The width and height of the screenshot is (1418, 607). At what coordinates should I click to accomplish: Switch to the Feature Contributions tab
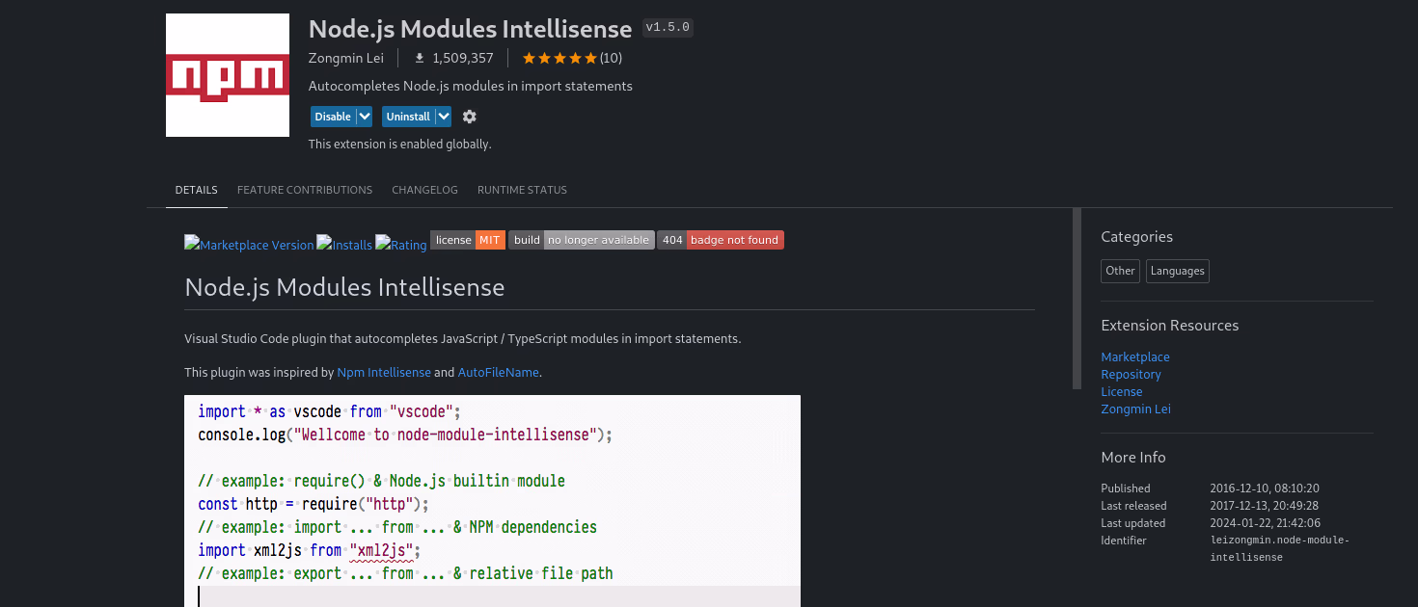305,190
